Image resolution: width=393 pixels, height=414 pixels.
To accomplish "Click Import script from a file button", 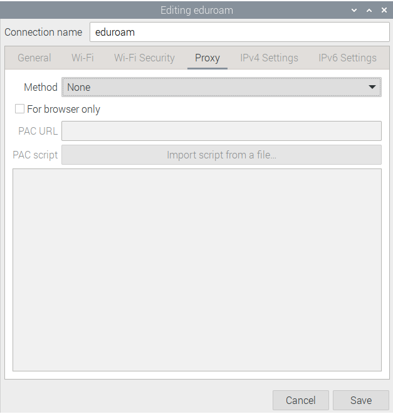I will (221, 155).
